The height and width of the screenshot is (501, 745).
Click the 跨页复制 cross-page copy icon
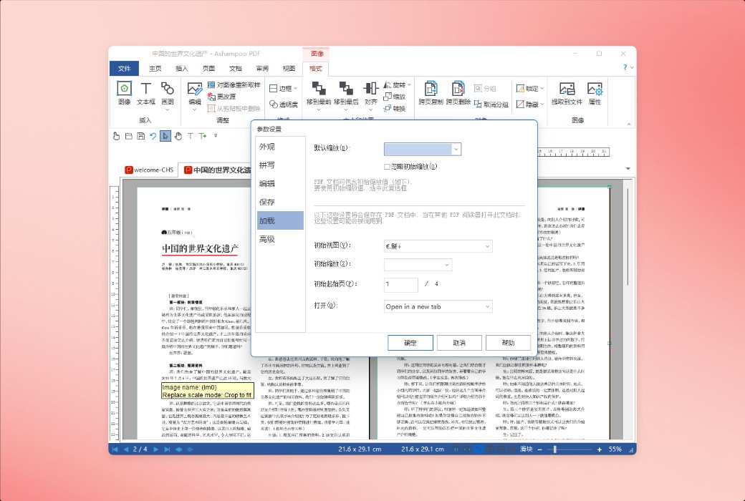pos(432,87)
